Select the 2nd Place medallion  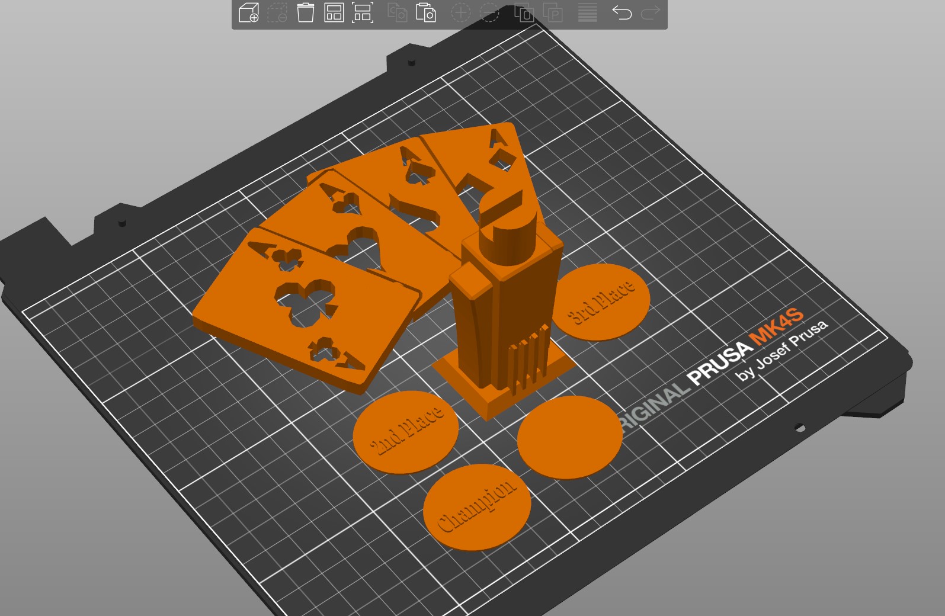point(406,432)
